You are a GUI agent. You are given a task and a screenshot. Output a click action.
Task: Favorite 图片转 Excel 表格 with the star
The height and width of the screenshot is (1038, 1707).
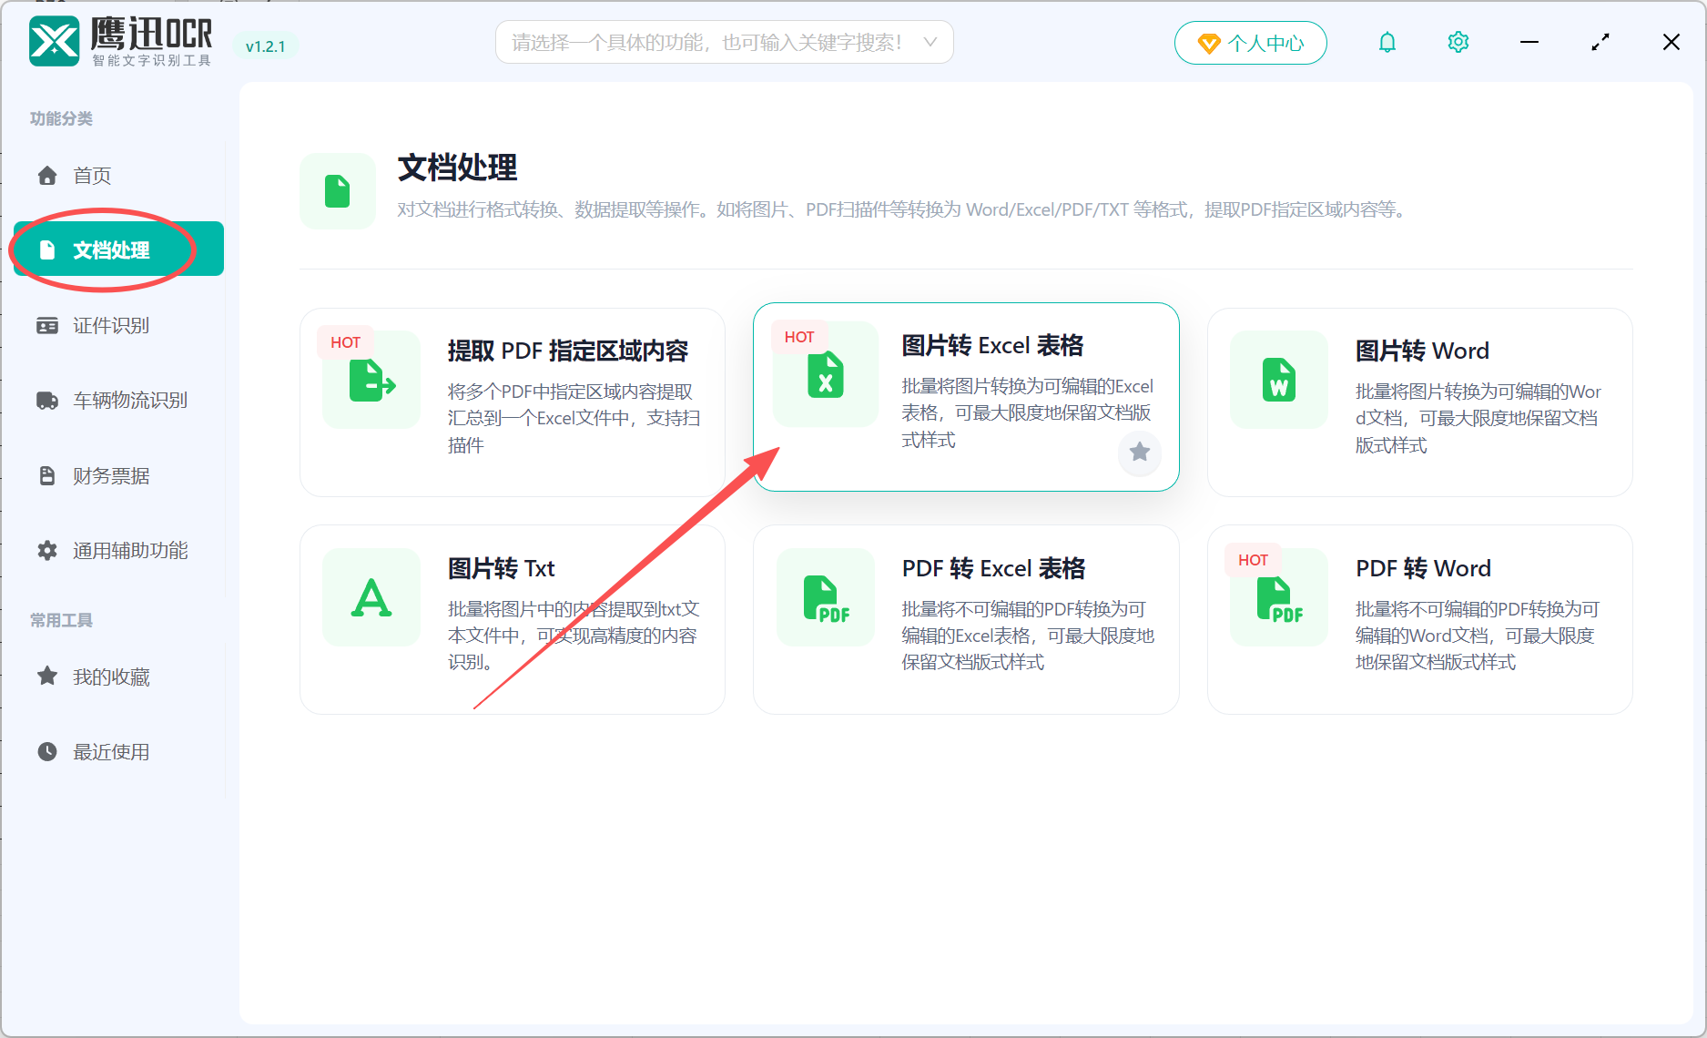point(1140,452)
